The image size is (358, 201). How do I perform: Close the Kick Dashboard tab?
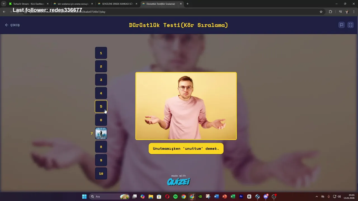tap(48, 4)
